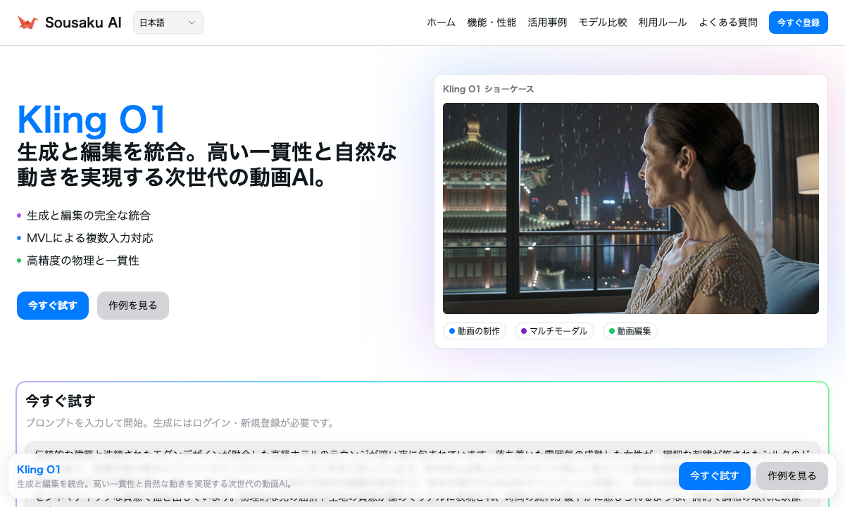845x507 pixels.
Task: Go to ホーム in the navigation
Action: tap(441, 23)
